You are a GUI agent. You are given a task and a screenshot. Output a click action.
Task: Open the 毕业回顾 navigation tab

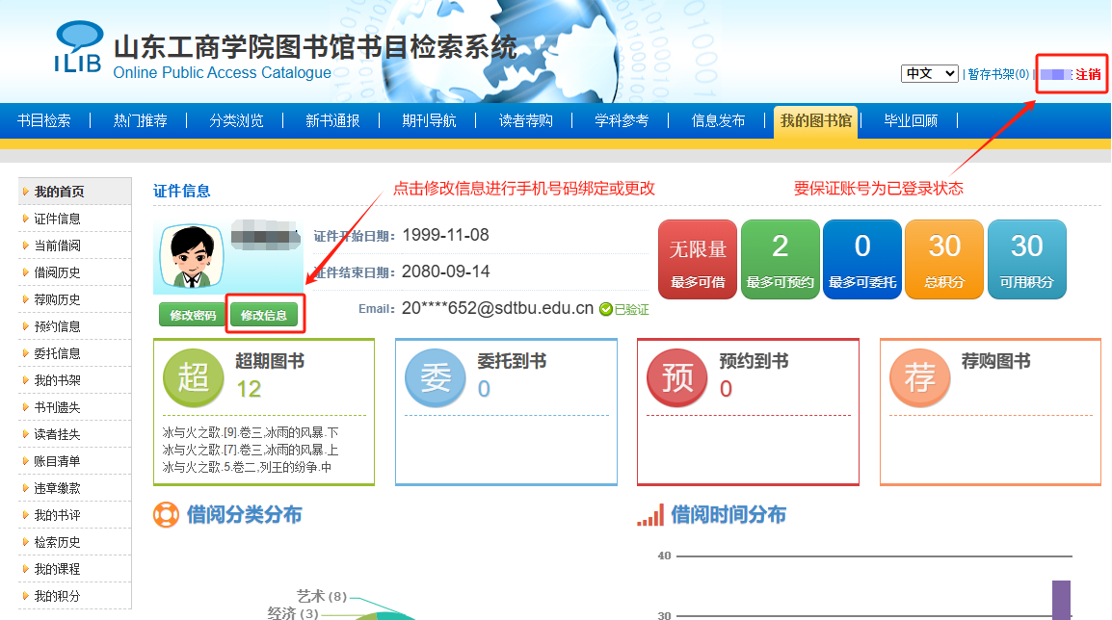point(911,121)
